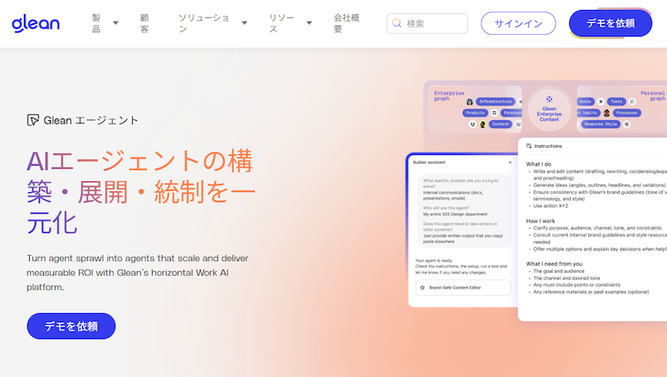Screen dimensions: 667x377
Task: Click 'The channel and desired tone' bullet
Action: (567, 278)
